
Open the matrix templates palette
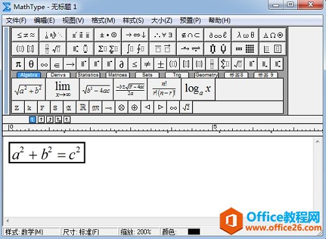(245, 48)
